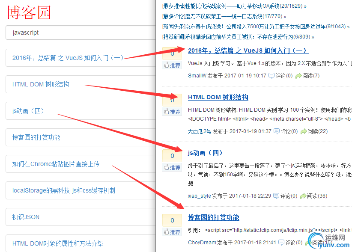Viewport: 352px width, 252px height.
Task: Visit author CboyDream's profile link
Action: tap(202, 243)
